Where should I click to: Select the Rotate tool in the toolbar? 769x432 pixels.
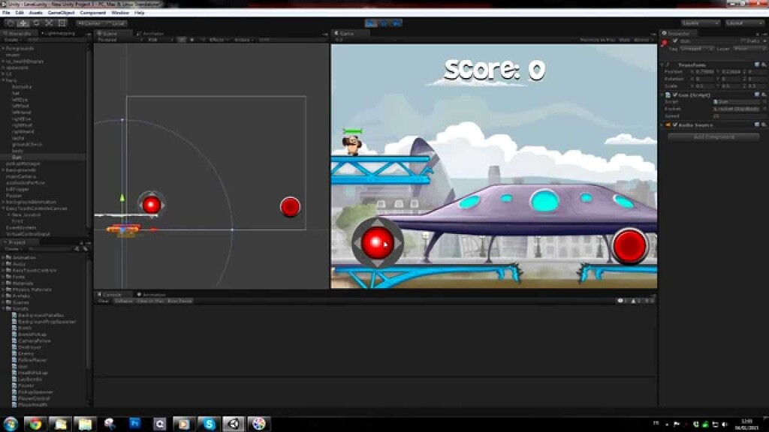tap(37, 23)
